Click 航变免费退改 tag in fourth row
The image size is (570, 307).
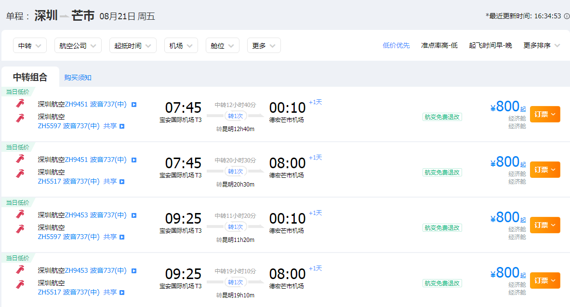pos(442,283)
